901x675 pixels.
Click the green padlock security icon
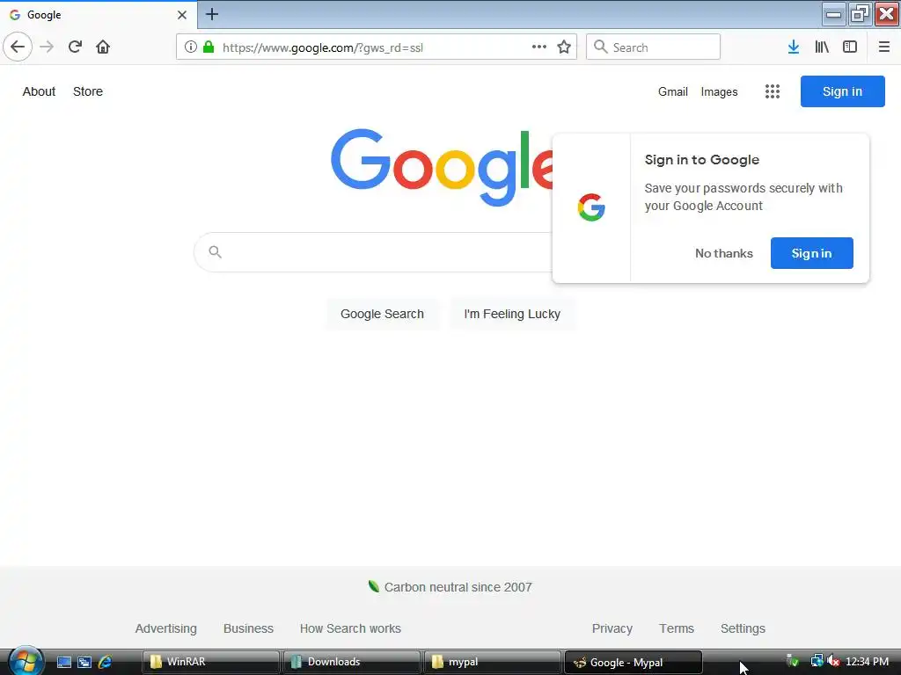pos(209,47)
